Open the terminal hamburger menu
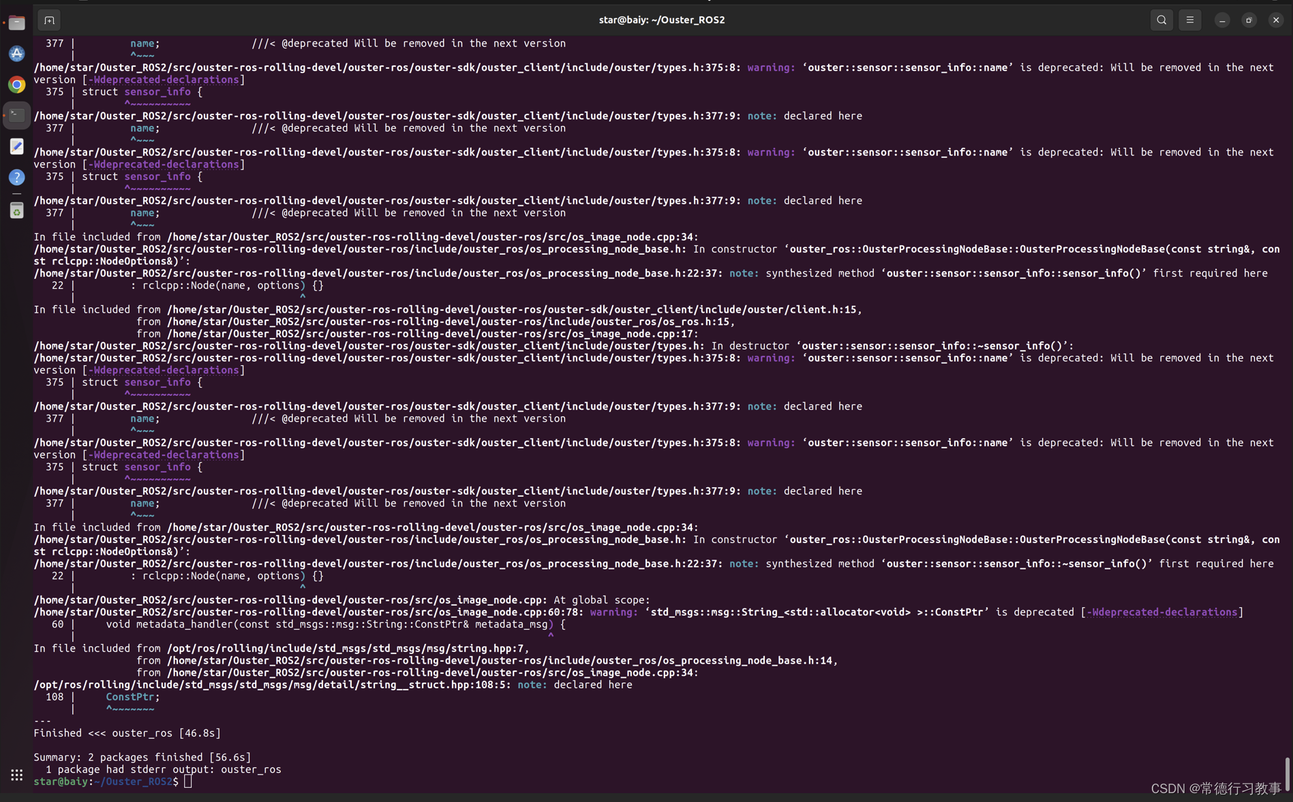The width and height of the screenshot is (1293, 802). click(x=1190, y=20)
